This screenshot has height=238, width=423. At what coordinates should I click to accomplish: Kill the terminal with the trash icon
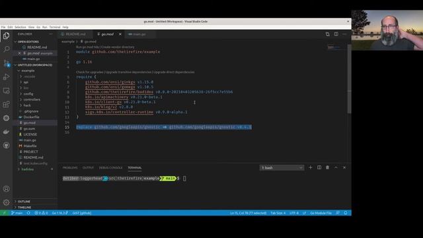click(328, 167)
